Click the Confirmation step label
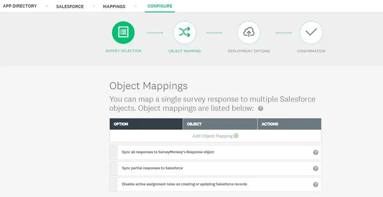This screenshot has height=197, width=383. tap(311, 51)
